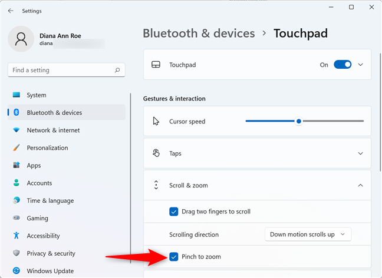382x278 pixels.
Task: Click the search magnifier icon
Action: click(x=117, y=70)
